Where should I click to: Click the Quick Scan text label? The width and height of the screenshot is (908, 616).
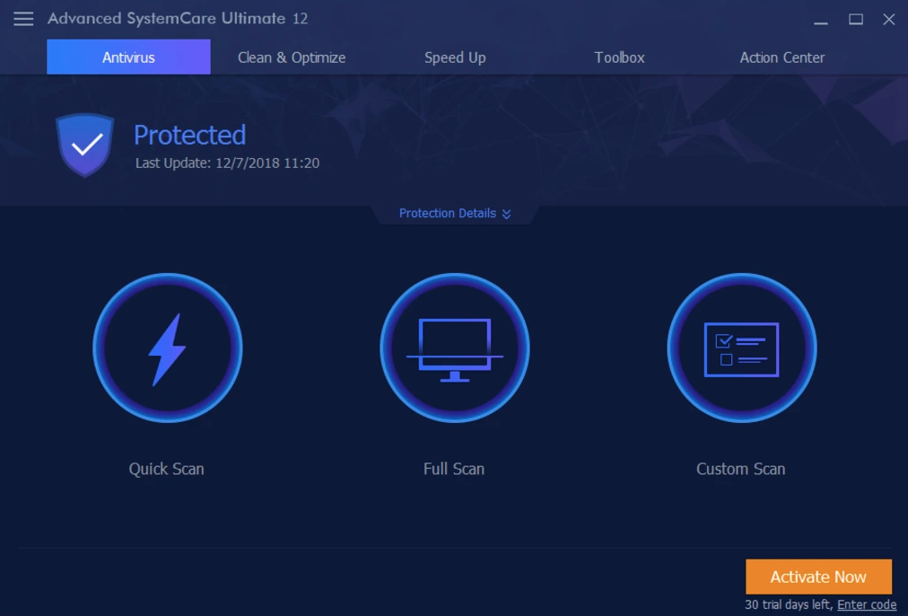(167, 469)
